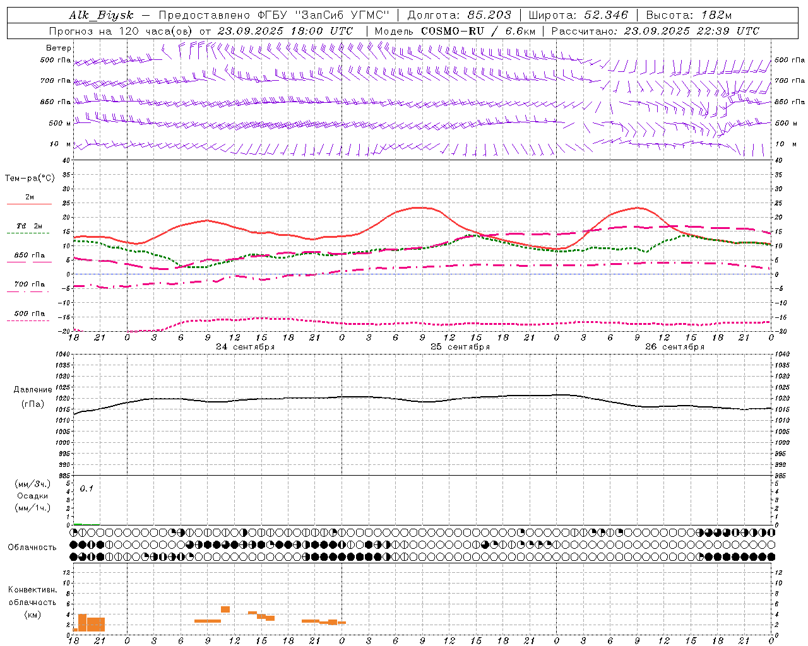Click the forecast start 23.09.2025 18:00 UTC

pos(285,31)
